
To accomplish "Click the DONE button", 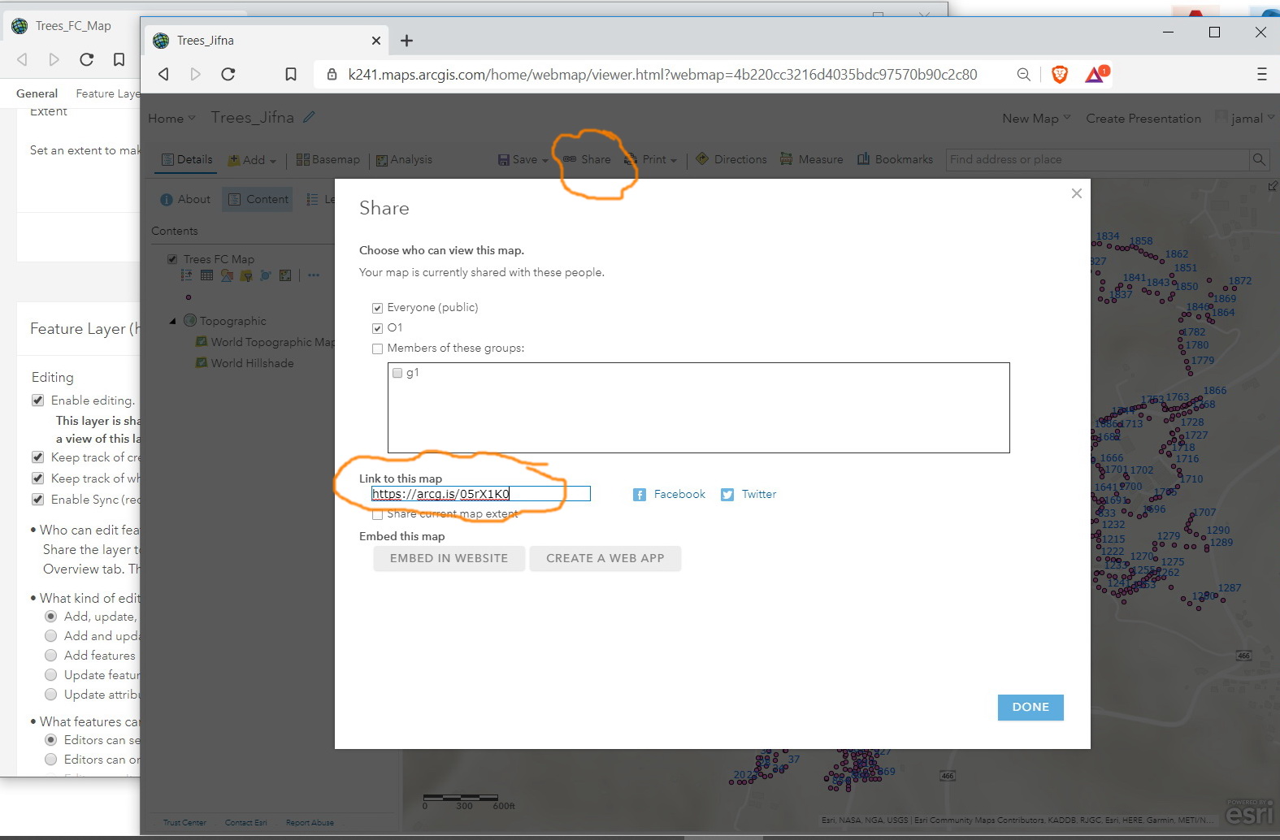I will pos(1031,708).
